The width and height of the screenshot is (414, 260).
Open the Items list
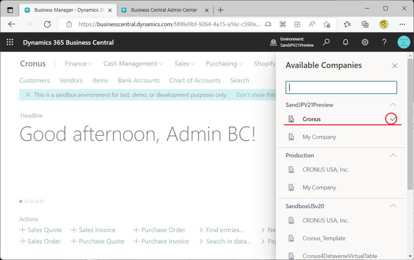coord(100,80)
